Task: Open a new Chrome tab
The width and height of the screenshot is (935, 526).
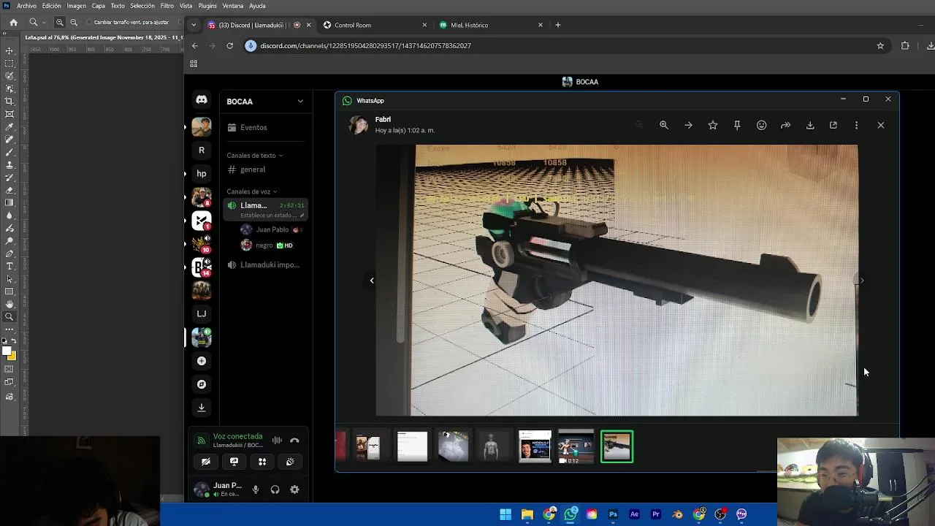Action: pyautogui.click(x=558, y=25)
